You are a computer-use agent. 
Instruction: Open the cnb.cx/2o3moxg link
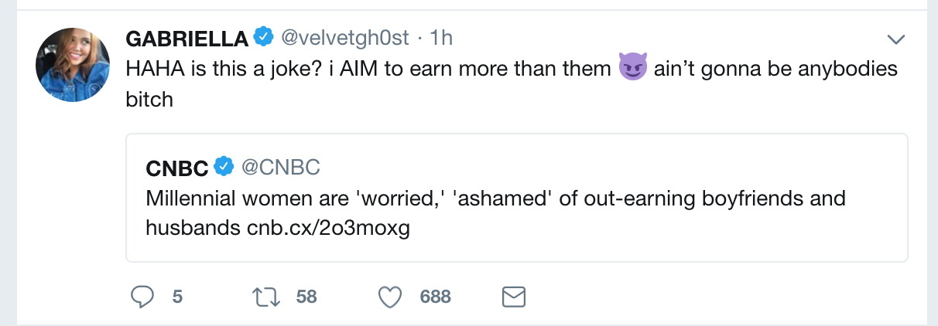[327, 229]
